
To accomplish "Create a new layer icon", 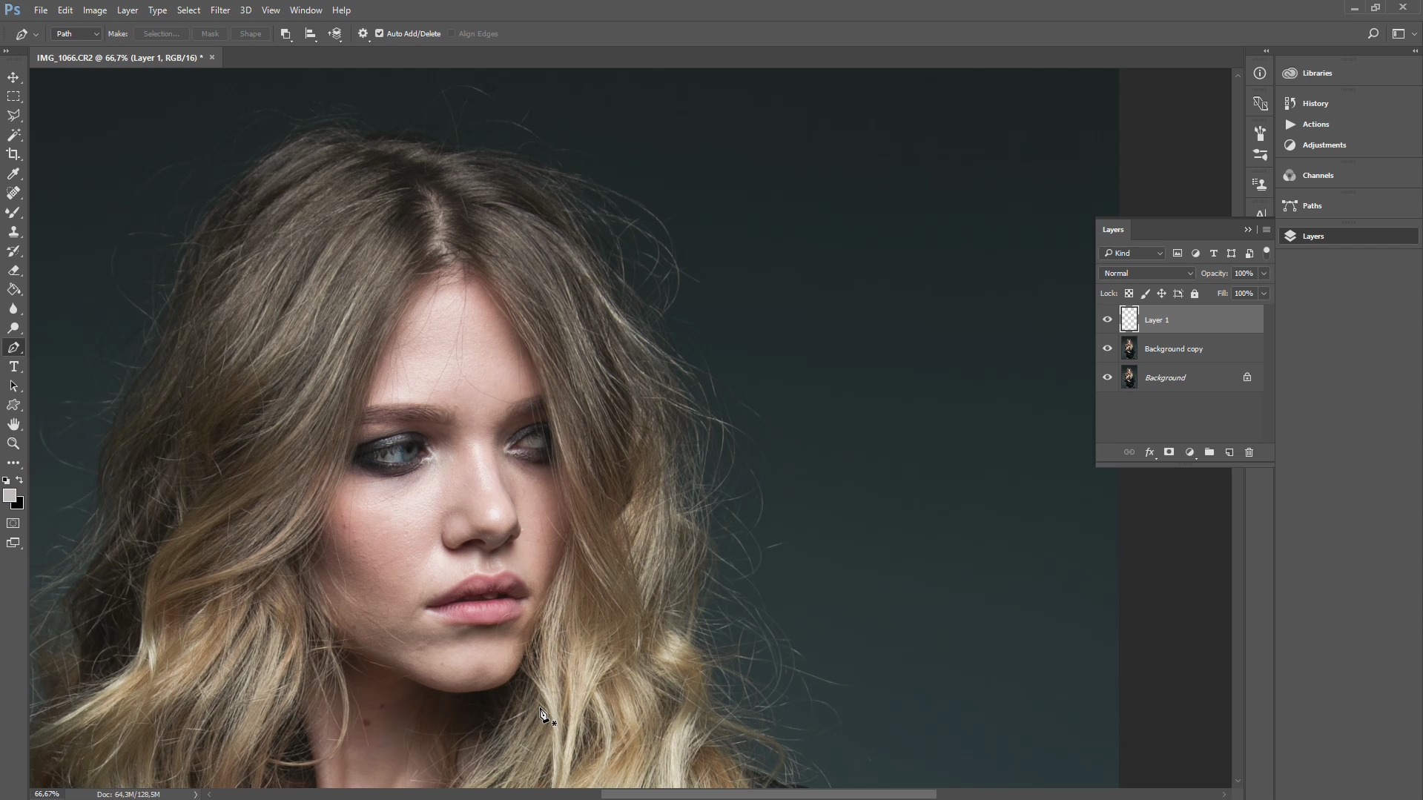I will tap(1229, 452).
